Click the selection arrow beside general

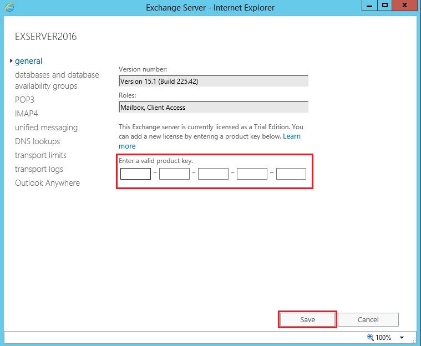click(x=11, y=60)
